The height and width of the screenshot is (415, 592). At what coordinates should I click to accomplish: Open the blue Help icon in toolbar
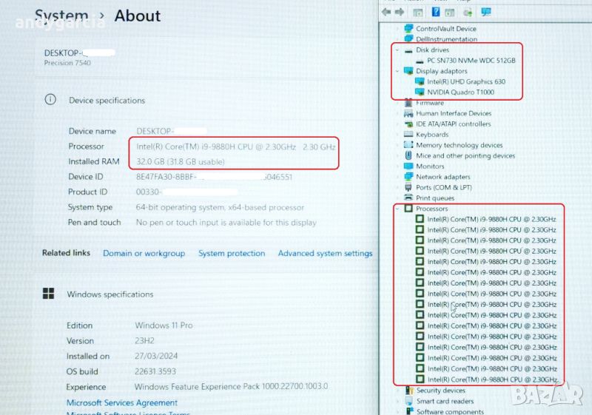(436, 13)
